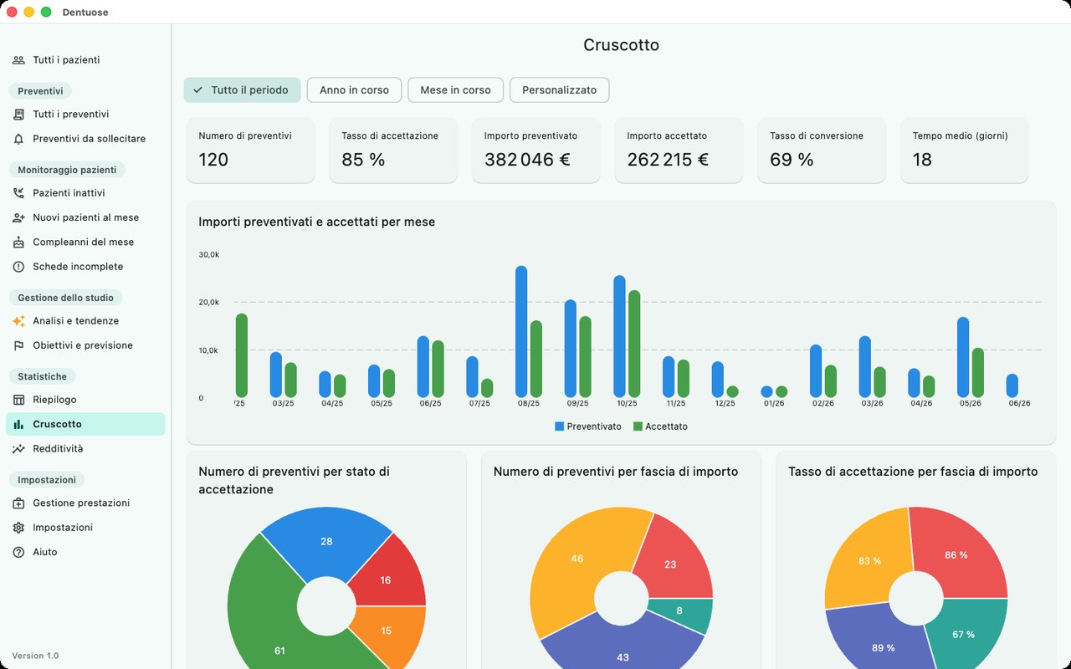The width and height of the screenshot is (1071, 669).
Task: Click the 12/25 axis label
Action: click(725, 403)
